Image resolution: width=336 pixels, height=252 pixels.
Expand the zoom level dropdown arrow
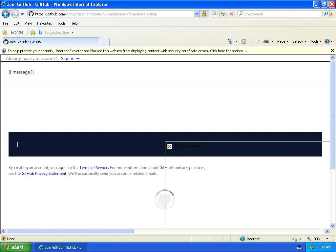click(327, 239)
